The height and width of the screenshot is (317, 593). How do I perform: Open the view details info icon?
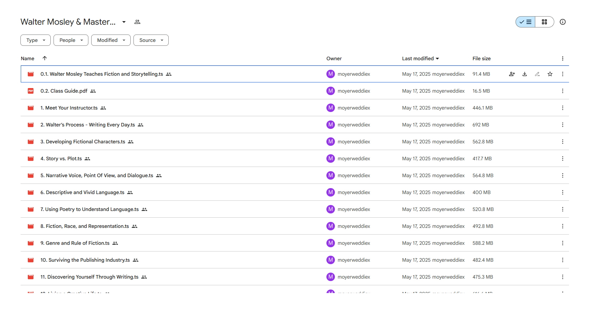click(563, 22)
